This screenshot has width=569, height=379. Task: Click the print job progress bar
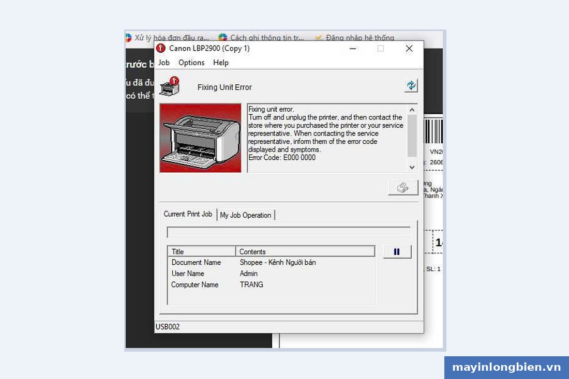coord(289,233)
